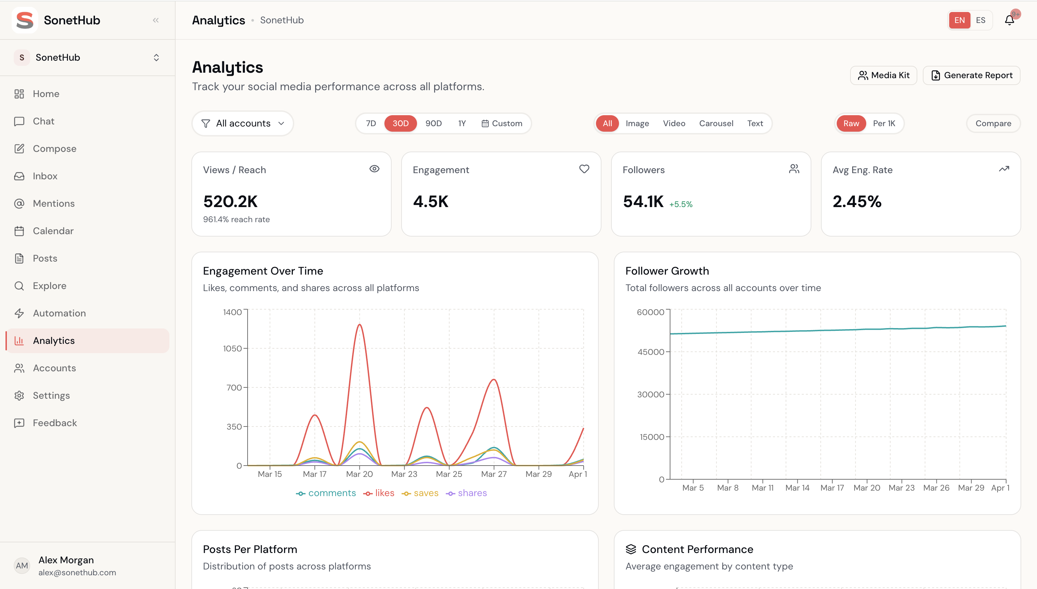Switch metric display to Per 1K
The height and width of the screenshot is (589, 1037).
point(884,123)
